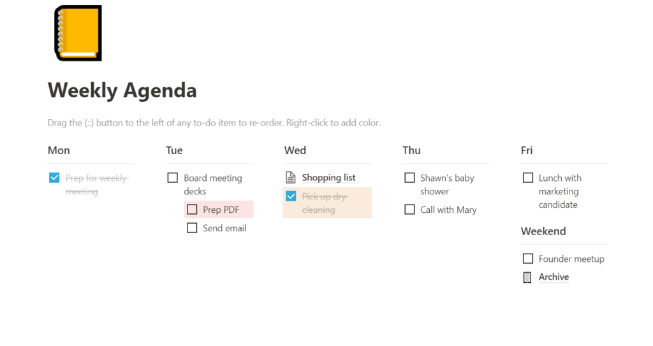Uncheck Prep for weekly meeting checkbox
This screenshot has width=653, height=346.
[54, 178]
